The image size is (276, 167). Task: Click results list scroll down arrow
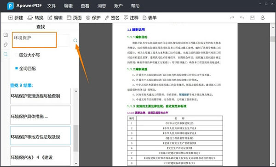(x=76, y=163)
